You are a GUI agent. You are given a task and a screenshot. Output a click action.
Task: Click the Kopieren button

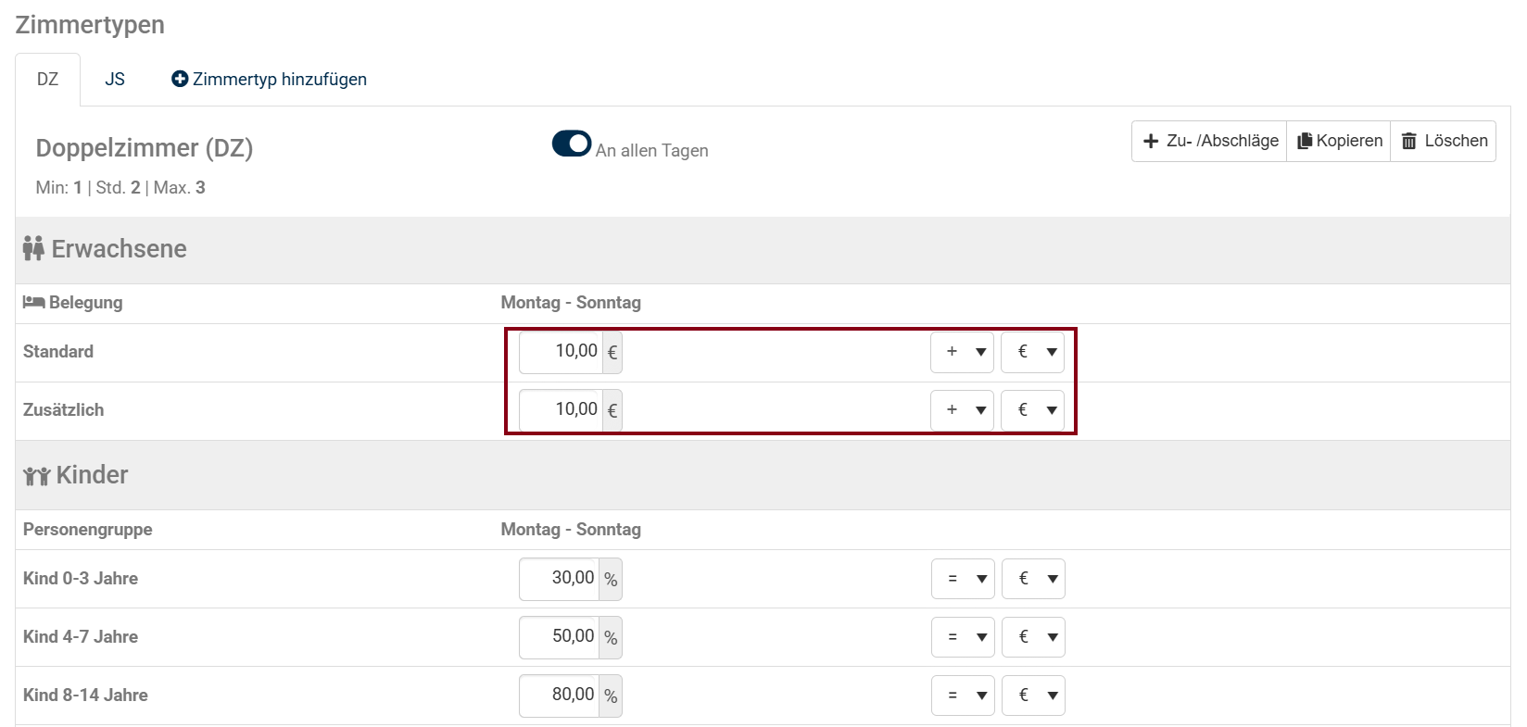point(1339,141)
